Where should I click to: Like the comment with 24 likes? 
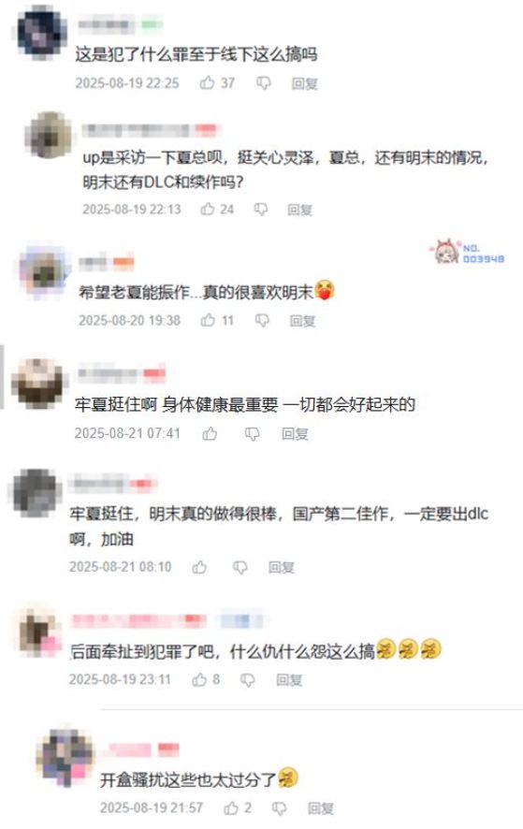point(208,209)
